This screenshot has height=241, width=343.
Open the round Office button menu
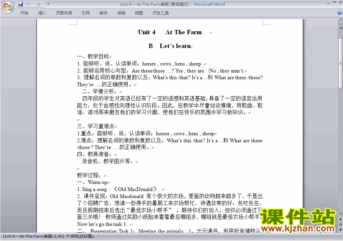[x=8, y=7]
